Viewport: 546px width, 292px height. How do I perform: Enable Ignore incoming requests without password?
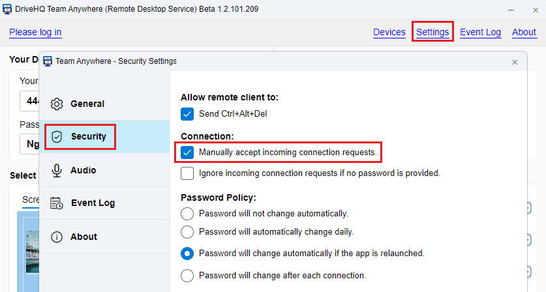(x=187, y=173)
